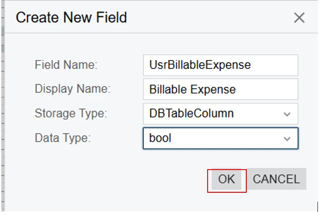This screenshot has height=215, width=321.
Task: Place cursor in the UsrBillableExpense text
Action: [200, 65]
